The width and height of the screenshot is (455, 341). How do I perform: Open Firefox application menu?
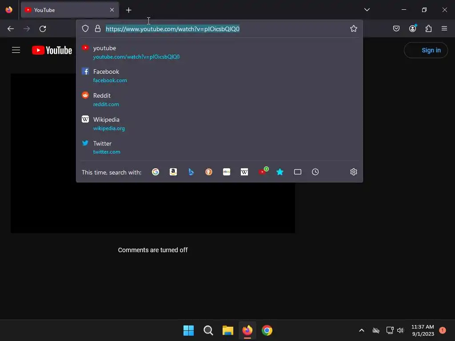coord(444,28)
